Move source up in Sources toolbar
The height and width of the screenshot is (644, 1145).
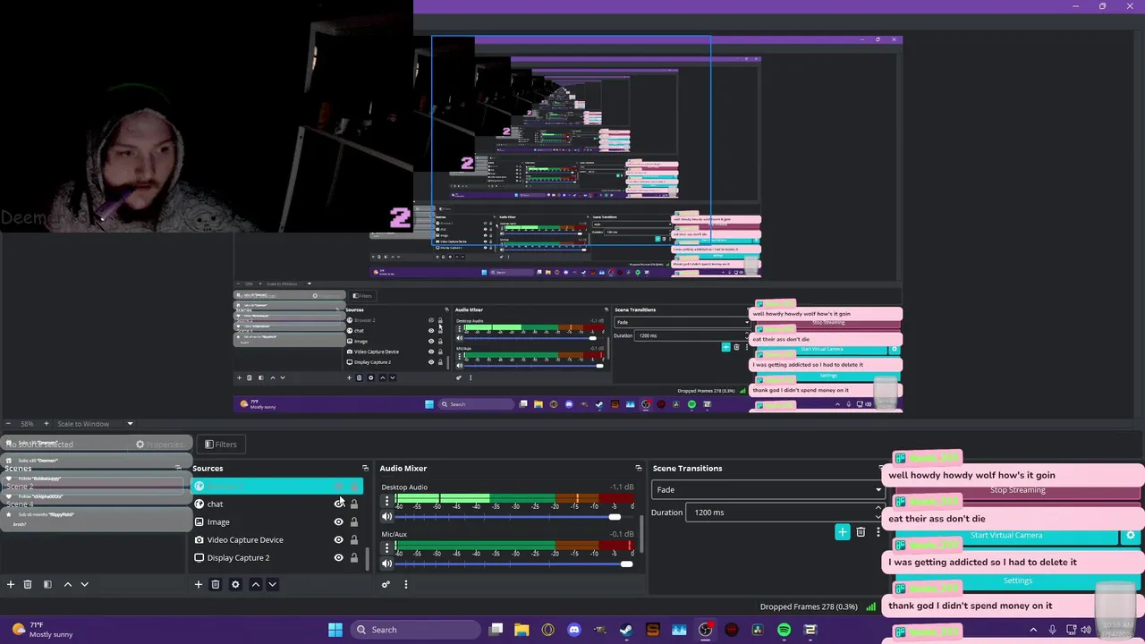pos(255,584)
